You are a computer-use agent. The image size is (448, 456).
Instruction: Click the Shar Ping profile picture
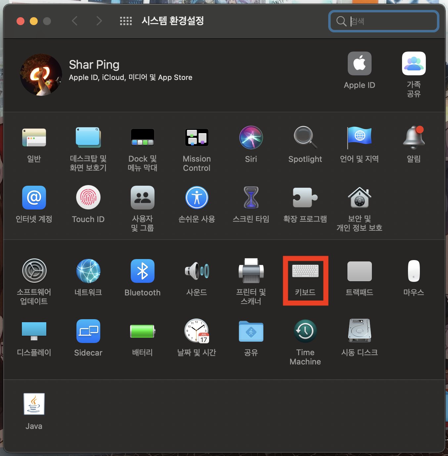[x=41, y=75]
